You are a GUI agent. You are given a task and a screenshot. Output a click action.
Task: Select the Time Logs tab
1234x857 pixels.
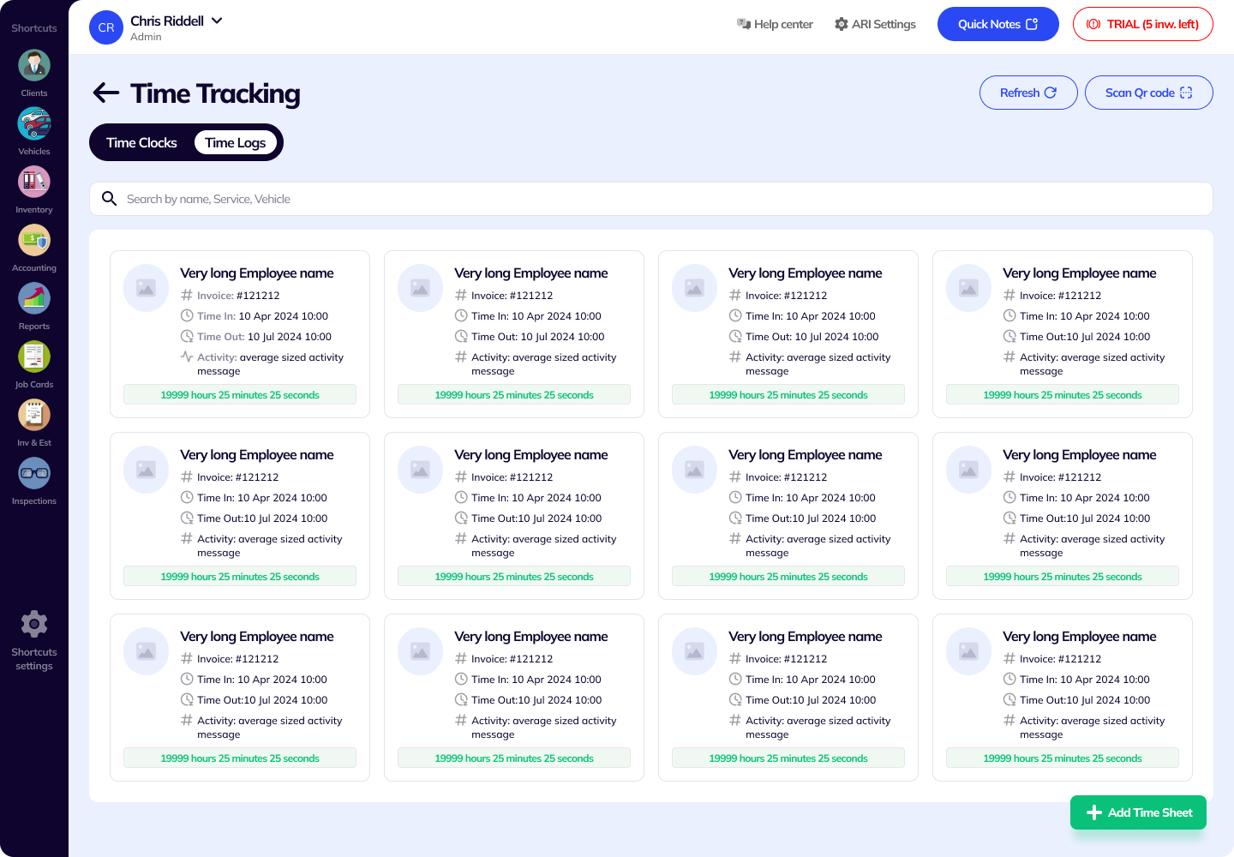[x=236, y=142]
